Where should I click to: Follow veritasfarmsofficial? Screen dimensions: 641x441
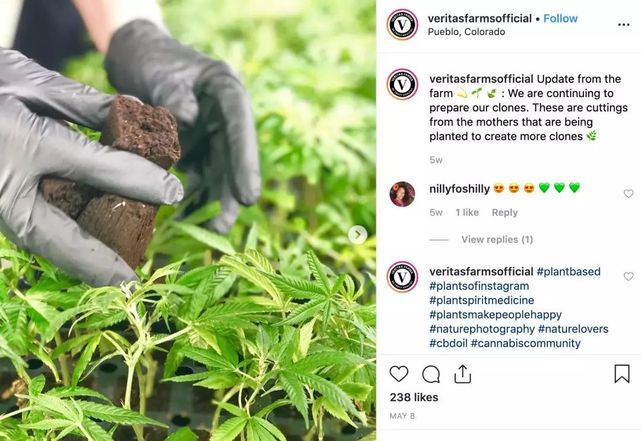[x=560, y=18]
